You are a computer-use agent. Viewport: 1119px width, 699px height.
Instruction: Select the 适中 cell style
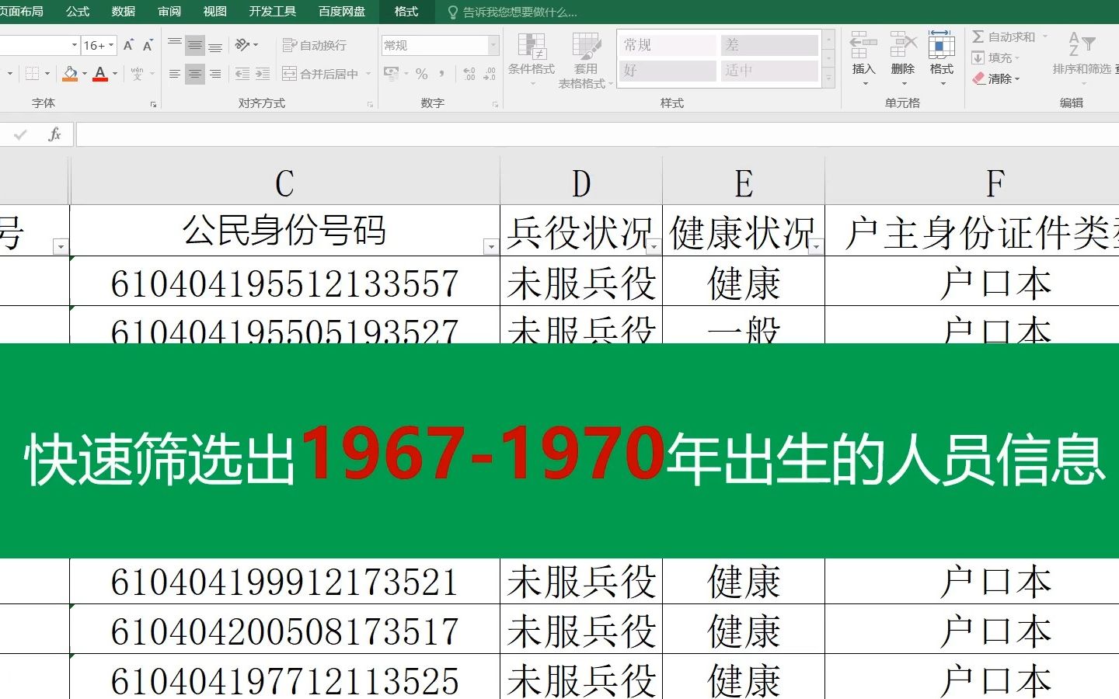coord(769,71)
